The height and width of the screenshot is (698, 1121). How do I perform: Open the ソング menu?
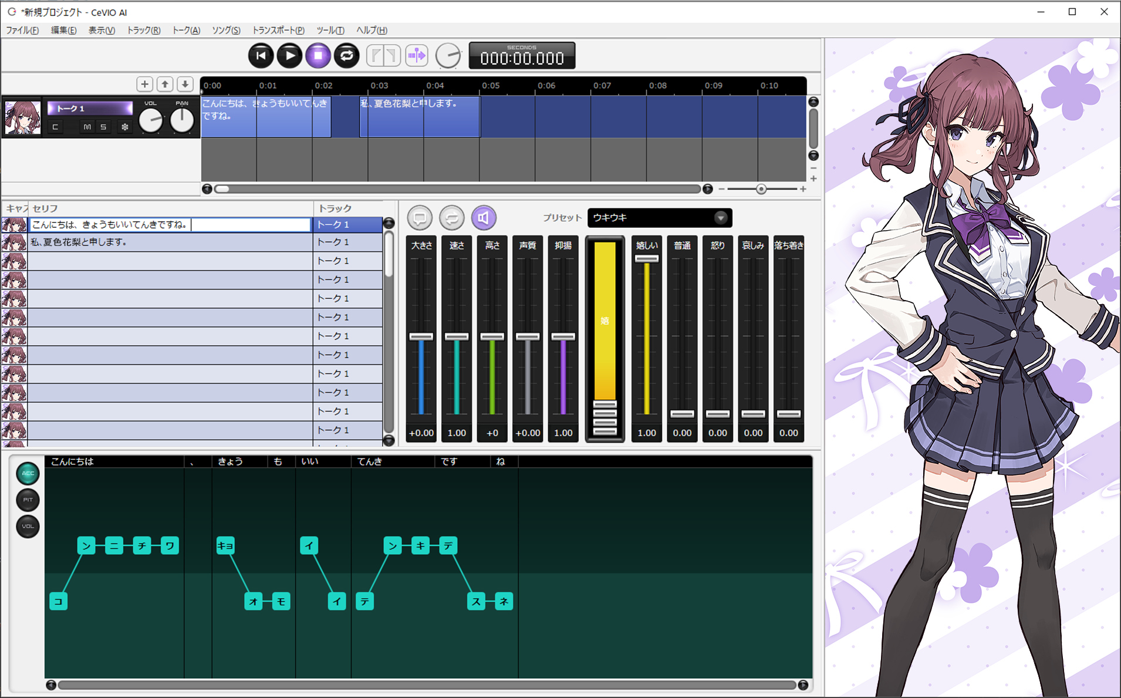226,31
